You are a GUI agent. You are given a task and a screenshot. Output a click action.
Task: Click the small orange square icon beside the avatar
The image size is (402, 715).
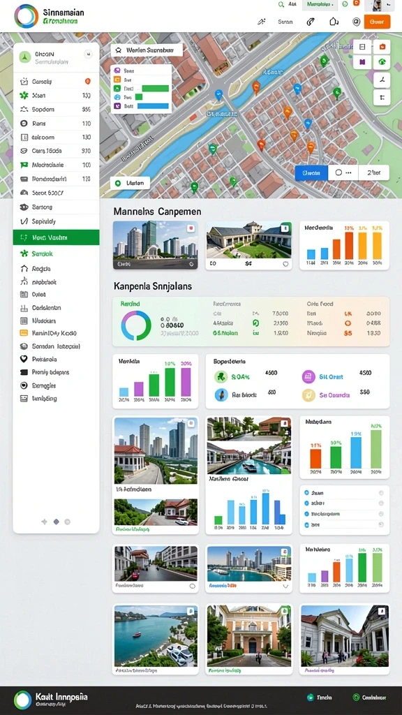pyautogui.click(x=357, y=3)
